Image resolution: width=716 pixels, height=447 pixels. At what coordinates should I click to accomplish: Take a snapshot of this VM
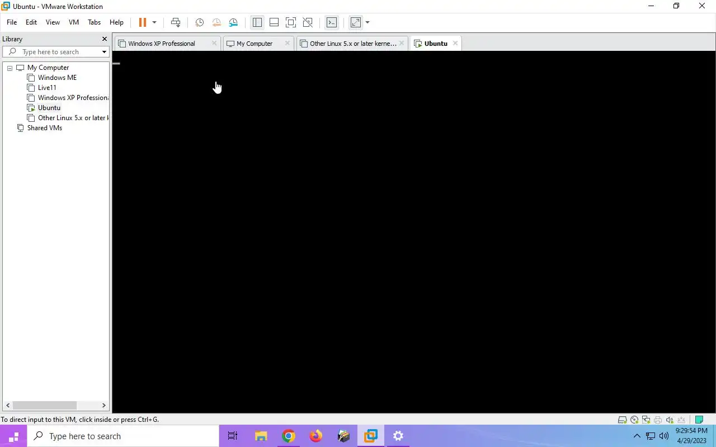pyautogui.click(x=199, y=22)
